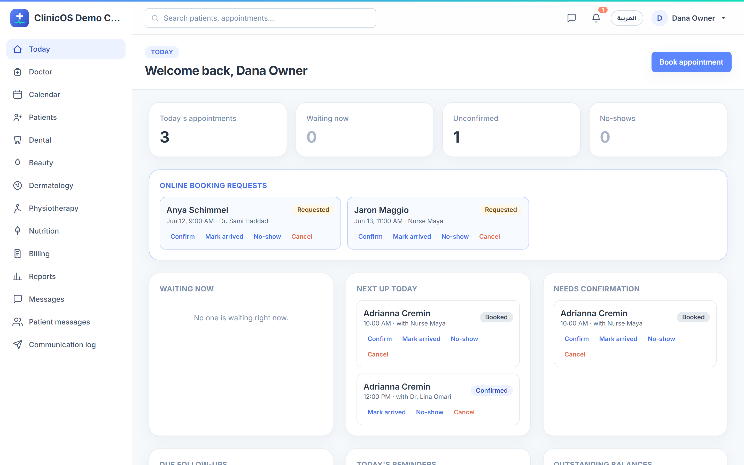Confirm the 10:00 AM appointment in Next Up Today
The height and width of the screenshot is (465, 744).
380,339
